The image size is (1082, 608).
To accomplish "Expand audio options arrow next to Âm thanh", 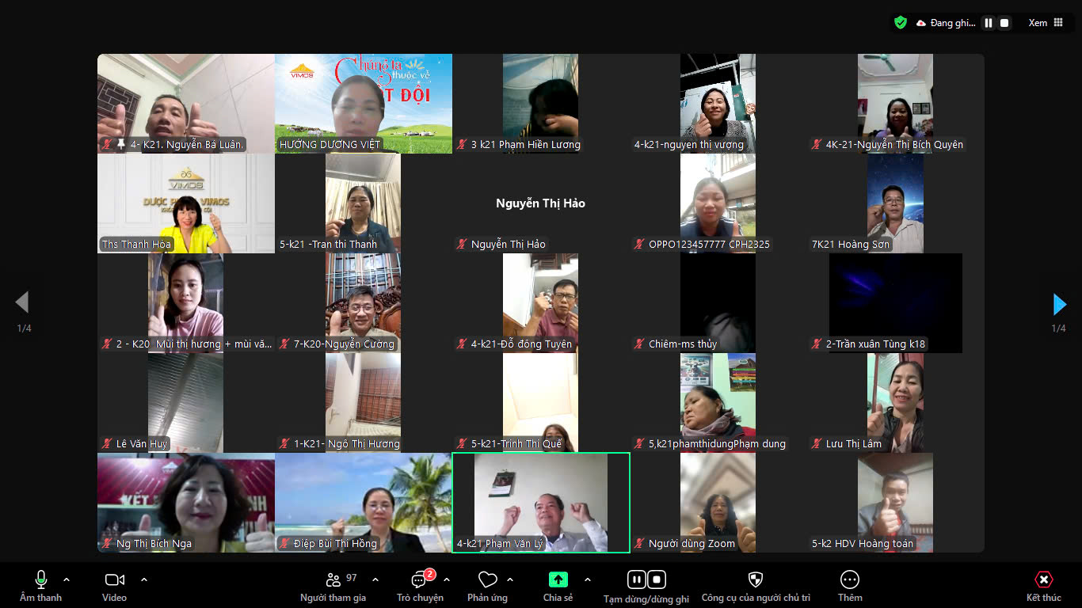I will coord(67,579).
